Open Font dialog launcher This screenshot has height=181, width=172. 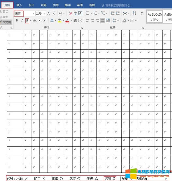pyautogui.click(x=82, y=28)
